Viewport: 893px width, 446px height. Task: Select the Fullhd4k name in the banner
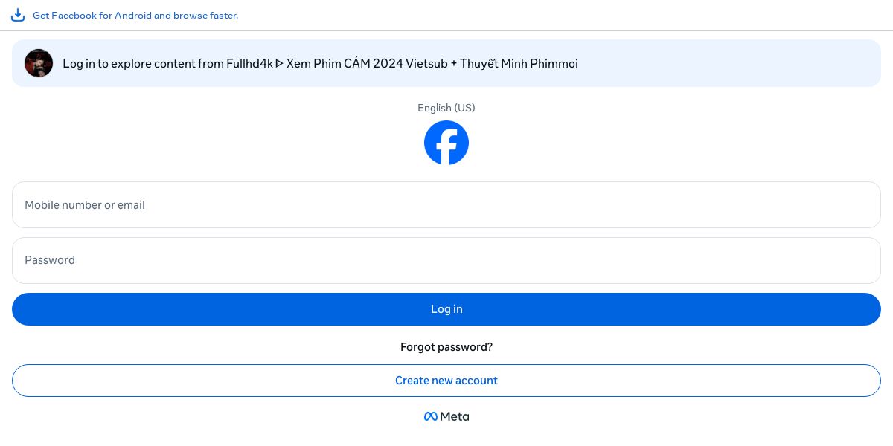(249, 64)
